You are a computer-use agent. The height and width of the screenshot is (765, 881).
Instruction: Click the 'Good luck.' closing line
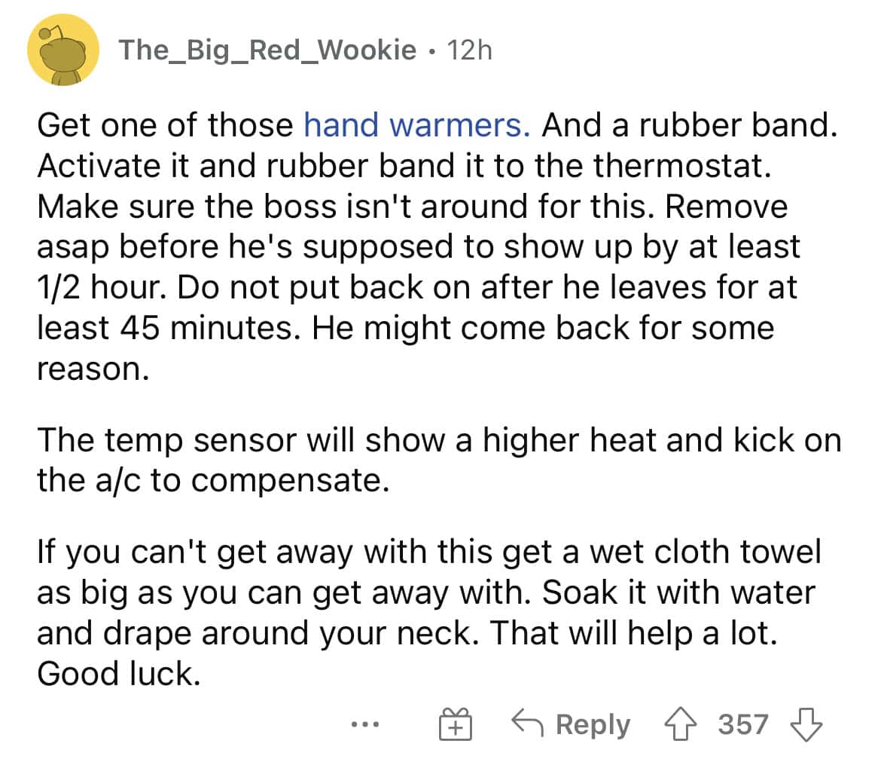pyautogui.click(x=118, y=673)
